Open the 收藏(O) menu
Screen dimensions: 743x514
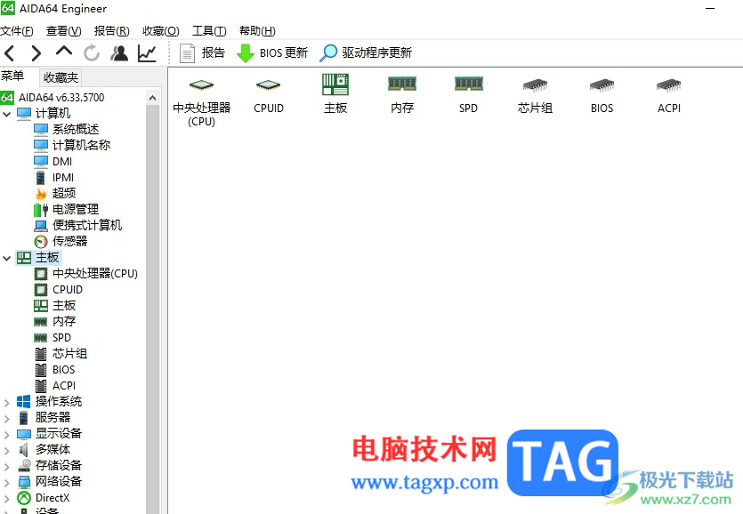(161, 31)
